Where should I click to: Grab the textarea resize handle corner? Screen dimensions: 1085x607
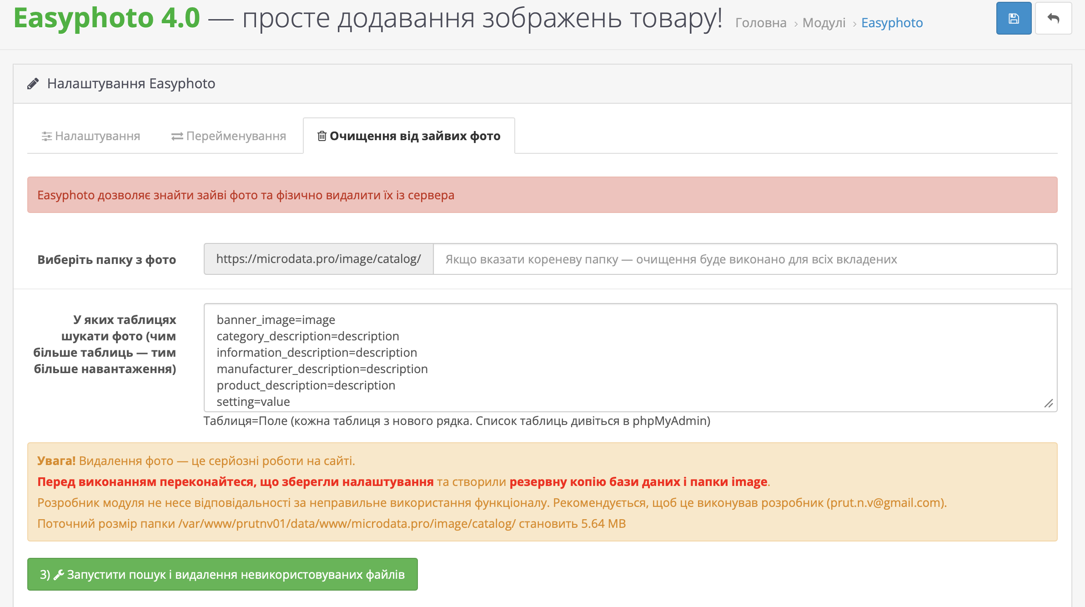1049,403
